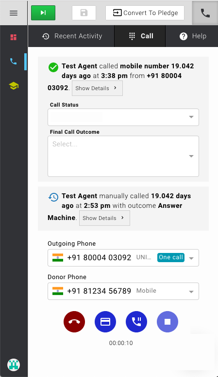Viewport: 218px width, 377px height.
Task: Switch to the Help tab
Action: point(193,36)
